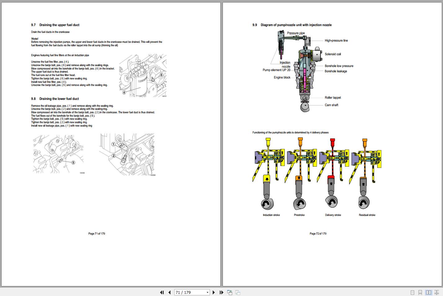Click the Delivery stroke phase illustration
Viewport: 443px width, 296px height.
[x=333, y=177]
